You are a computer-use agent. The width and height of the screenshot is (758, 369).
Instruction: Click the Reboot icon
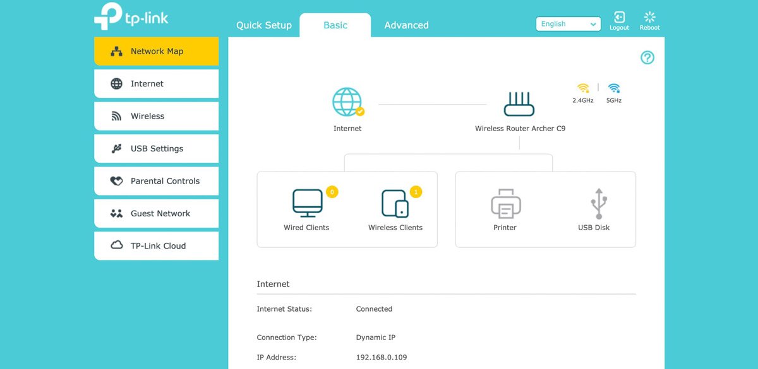649,18
